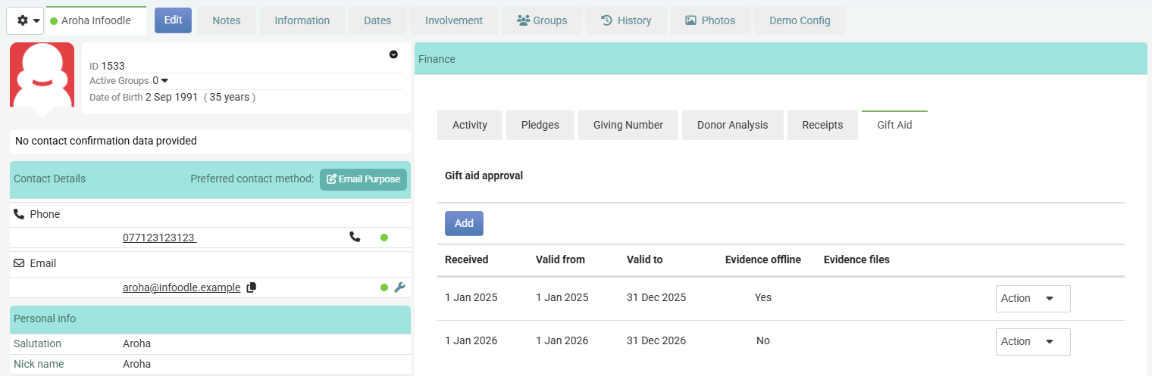Click phone number 077123123123 link
The height and width of the screenshot is (376, 1152).
(159, 238)
